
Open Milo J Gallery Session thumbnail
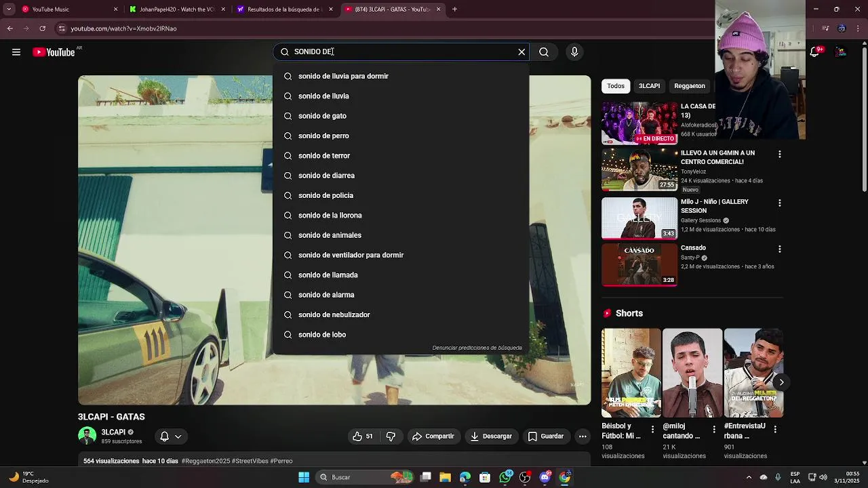(639, 218)
